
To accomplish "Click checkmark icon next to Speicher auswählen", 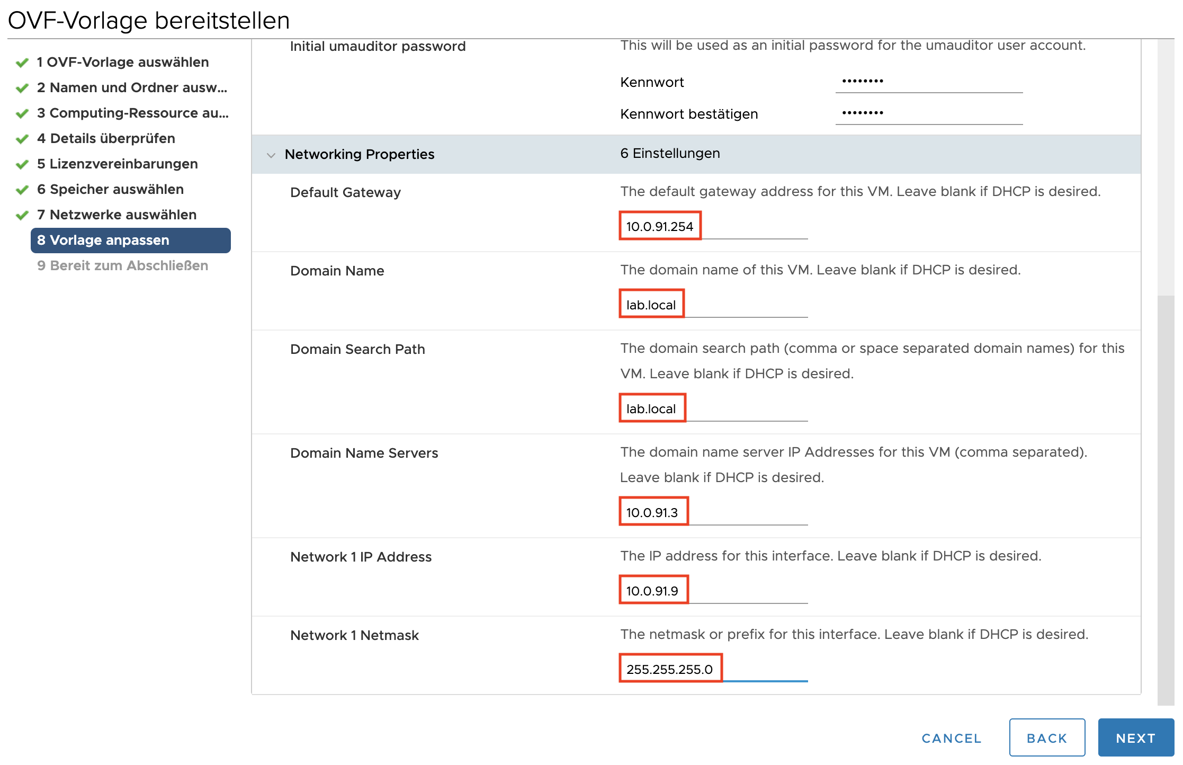I will 22,190.
